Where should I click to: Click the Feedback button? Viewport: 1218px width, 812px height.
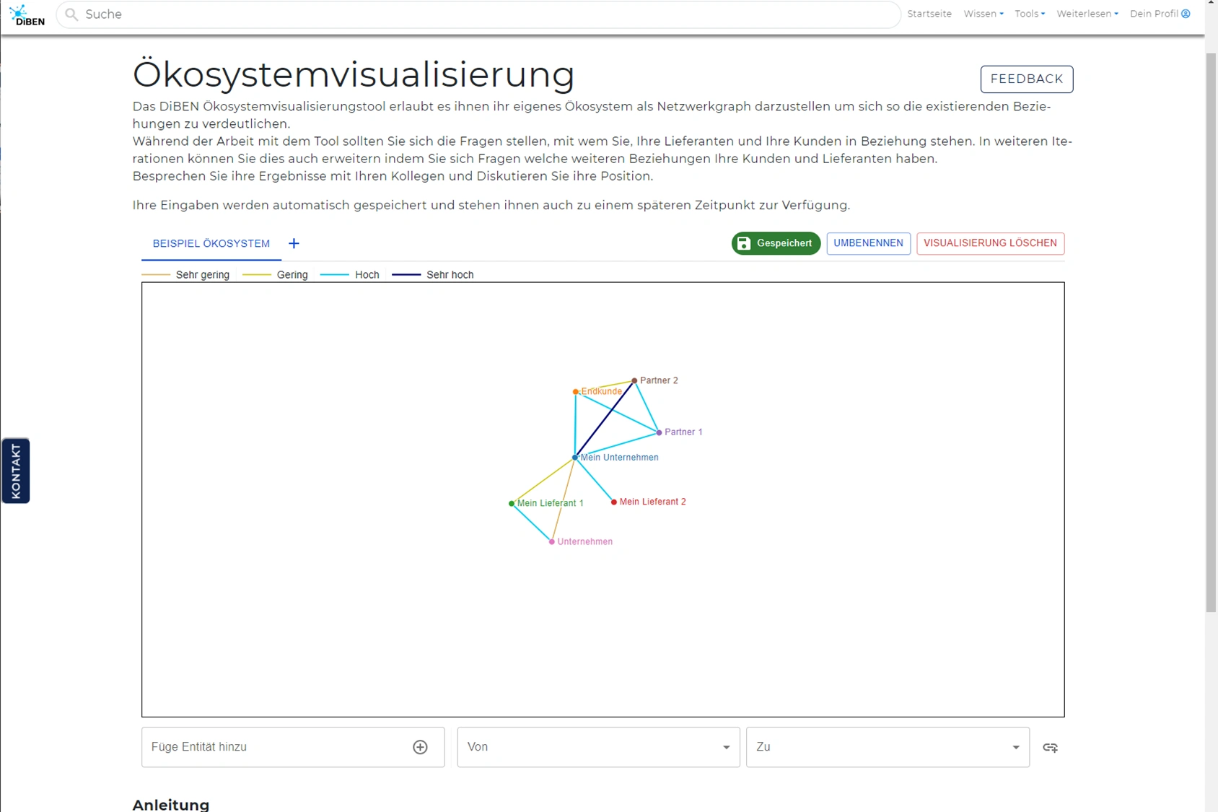(x=1026, y=79)
